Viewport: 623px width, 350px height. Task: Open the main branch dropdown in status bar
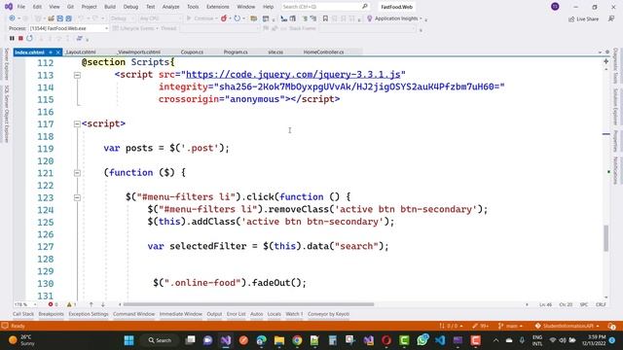click(510, 326)
